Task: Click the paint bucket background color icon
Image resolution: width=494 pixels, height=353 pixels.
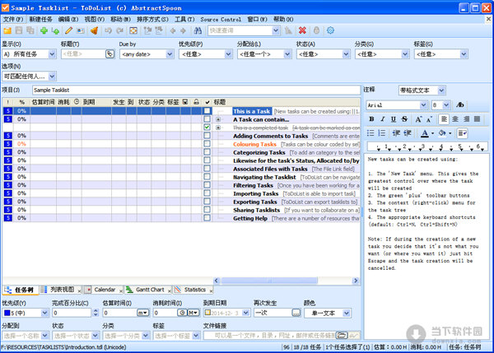Action: coord(442,133)
